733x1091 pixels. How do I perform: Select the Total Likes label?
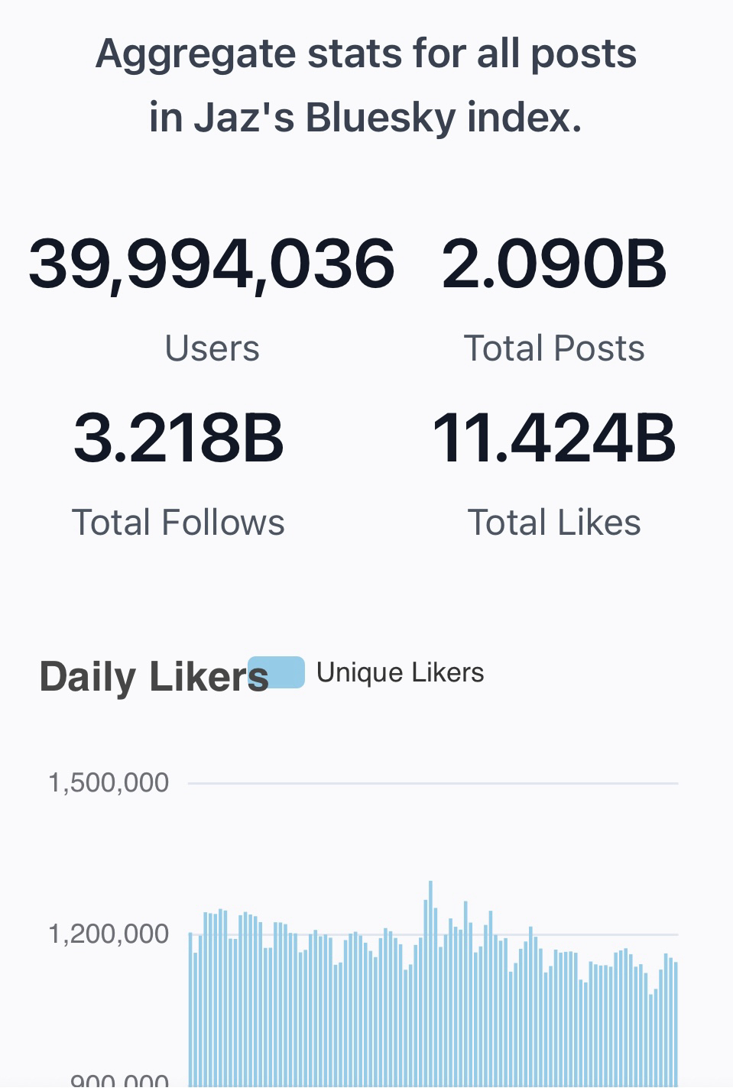553,523
